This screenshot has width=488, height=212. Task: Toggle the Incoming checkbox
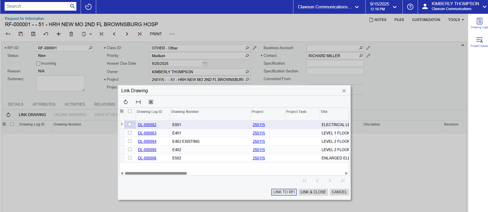(x=38, y=63)
